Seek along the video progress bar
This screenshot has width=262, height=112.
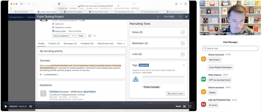pos(99,103)
